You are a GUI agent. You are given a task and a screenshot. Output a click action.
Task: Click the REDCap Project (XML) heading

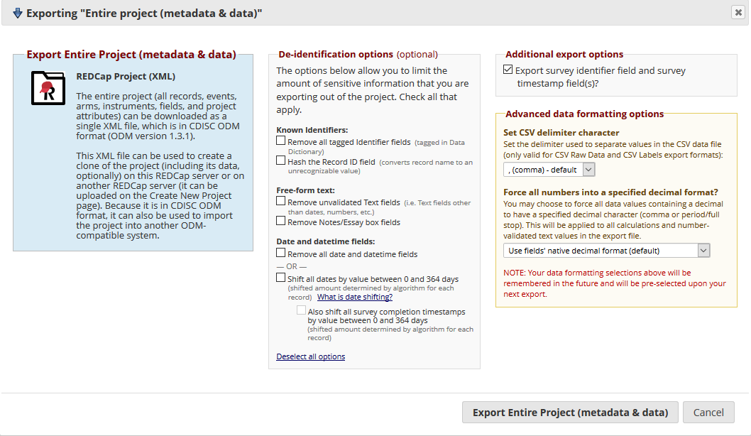click(126, 77)
